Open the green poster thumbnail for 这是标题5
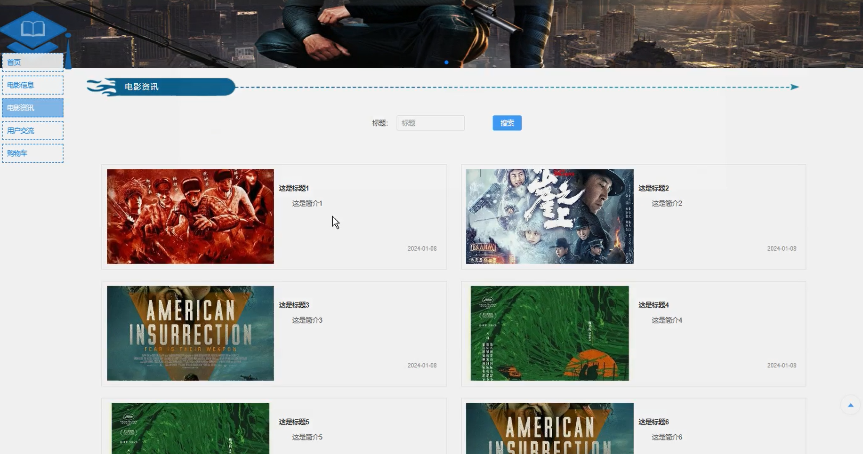This screenshot has width=863, height=454. pyautogui.click(x=190, y=428)
